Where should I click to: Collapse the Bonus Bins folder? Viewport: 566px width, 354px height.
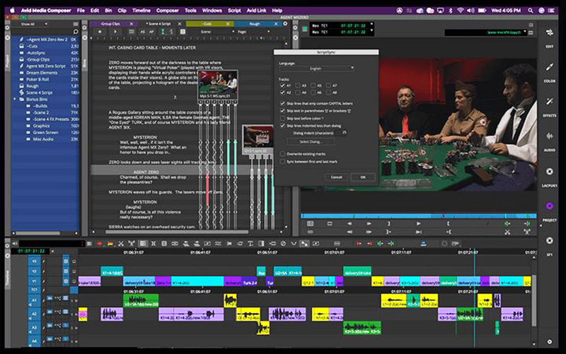(15, 99)
